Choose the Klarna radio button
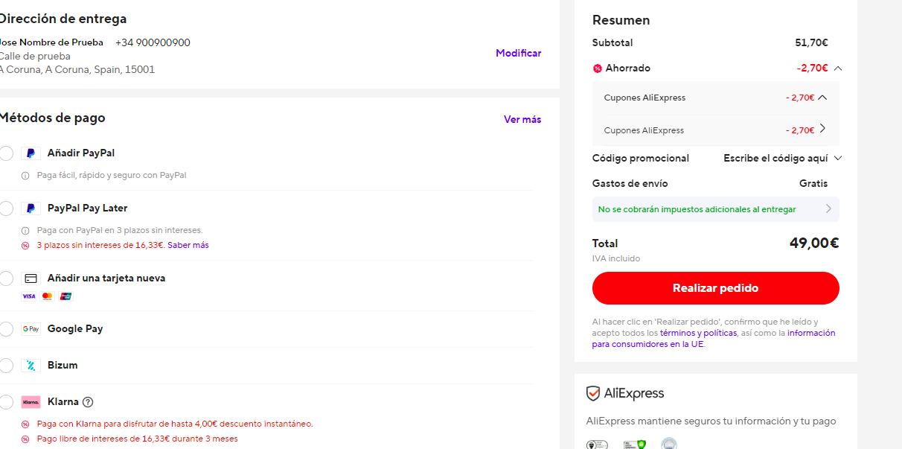902x449 pixels. pos(6,402)
